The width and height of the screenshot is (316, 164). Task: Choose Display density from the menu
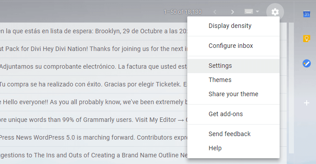233,26
